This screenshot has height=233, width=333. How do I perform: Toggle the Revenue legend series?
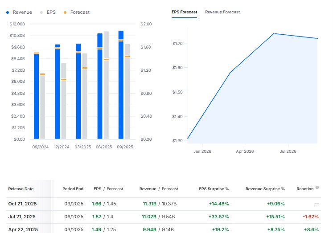click(x=22, y=12)
